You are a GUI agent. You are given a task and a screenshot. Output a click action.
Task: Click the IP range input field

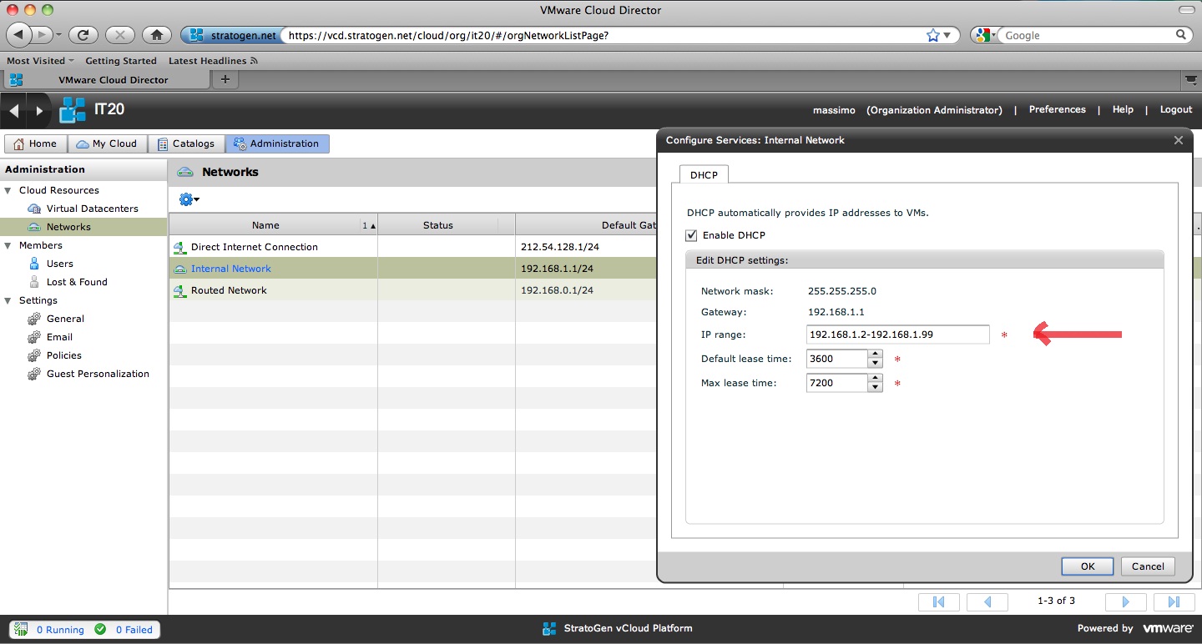pos(897,335)
